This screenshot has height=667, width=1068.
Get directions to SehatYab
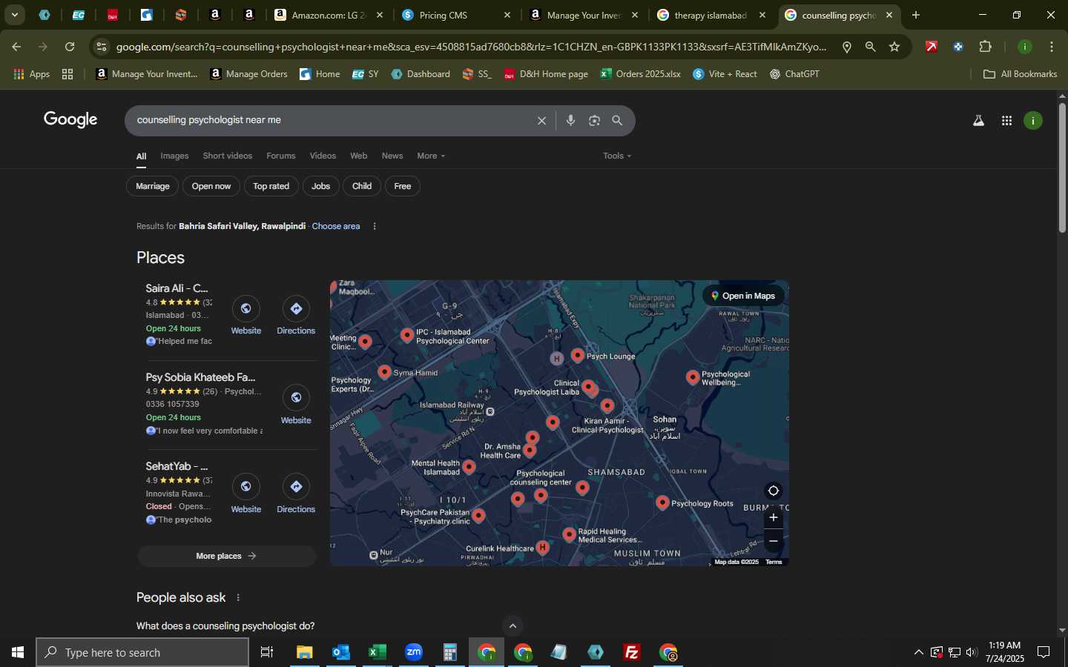[x=296, y=487]
